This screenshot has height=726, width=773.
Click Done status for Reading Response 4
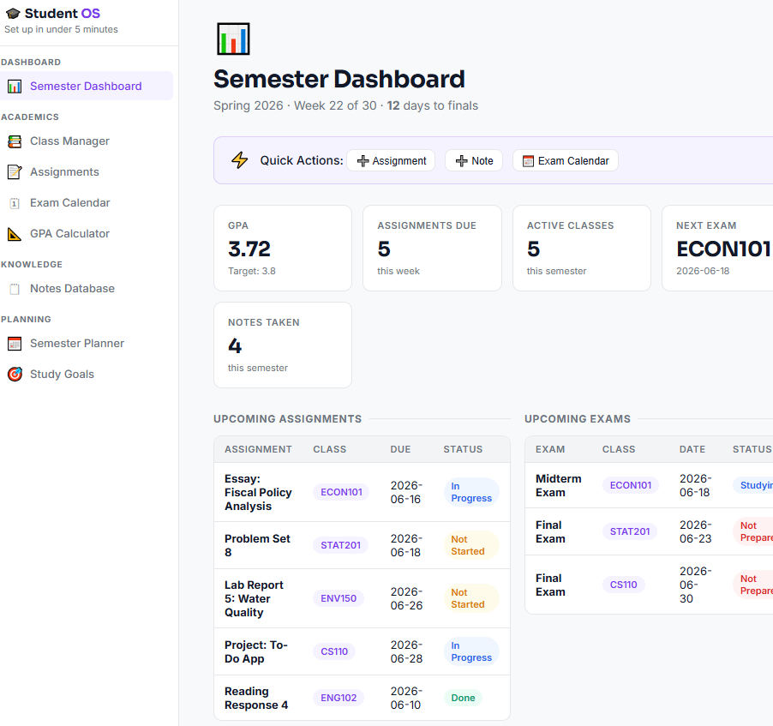[463, 699]
